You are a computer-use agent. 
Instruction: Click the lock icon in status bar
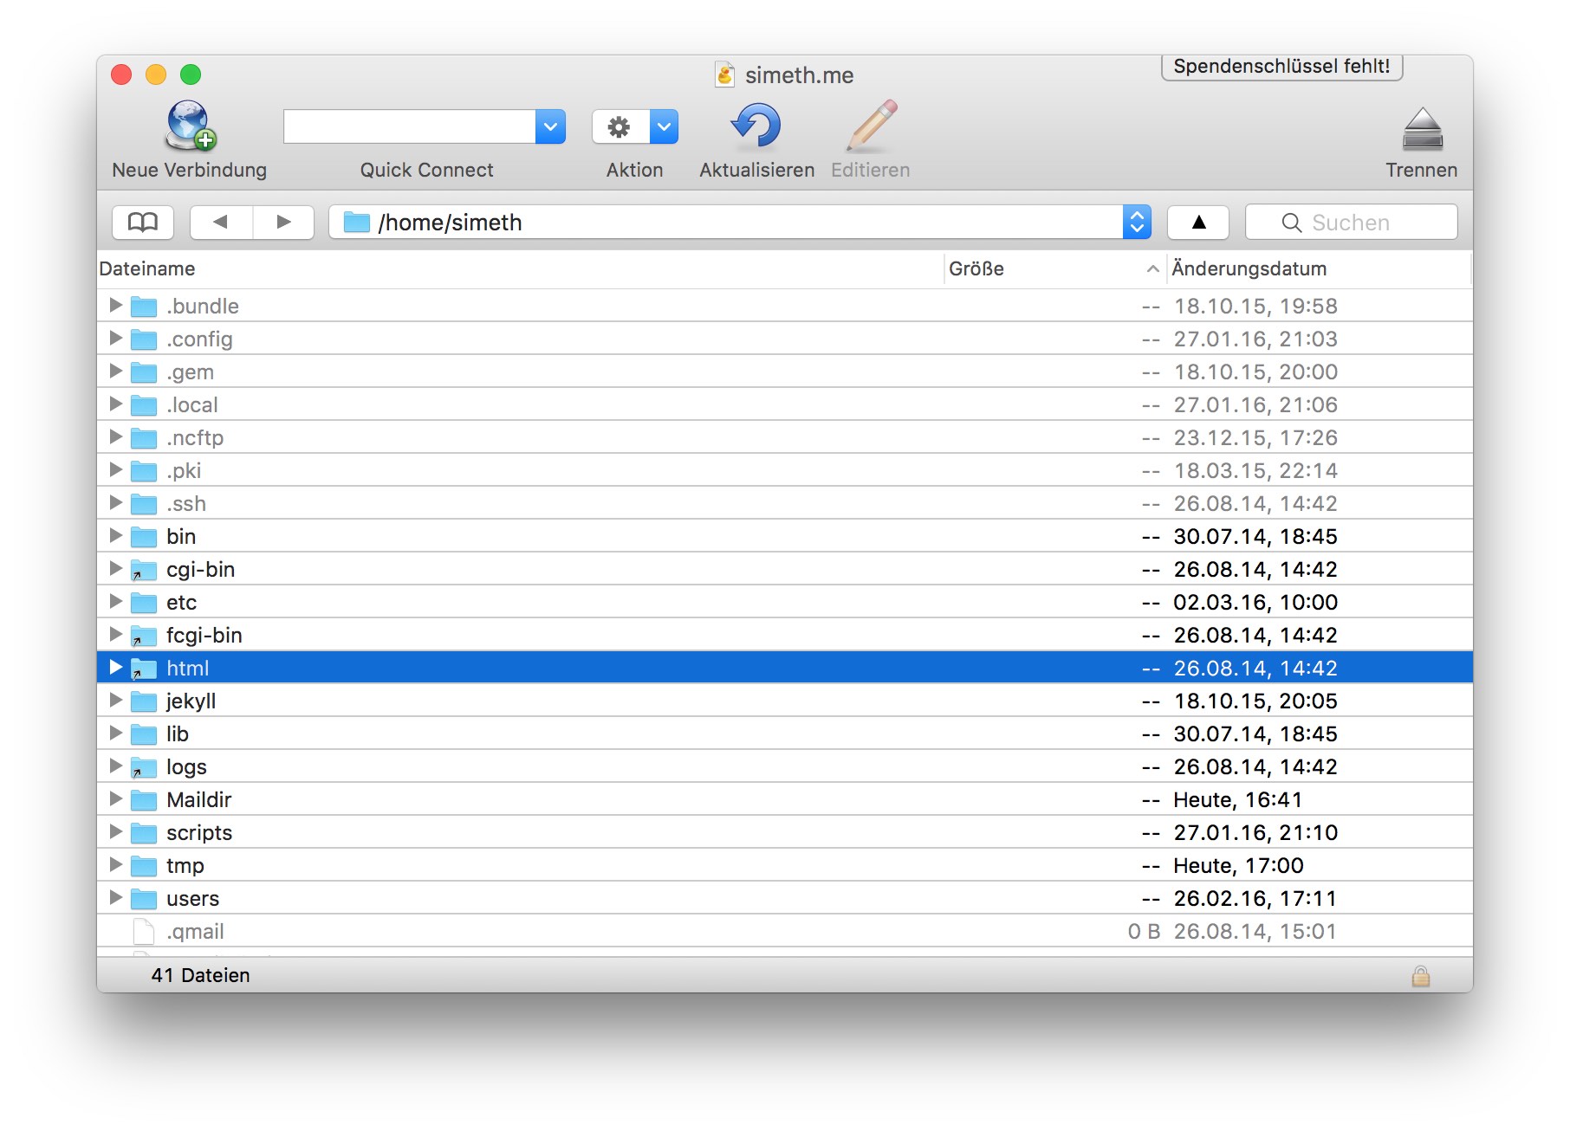(1420, 976)
